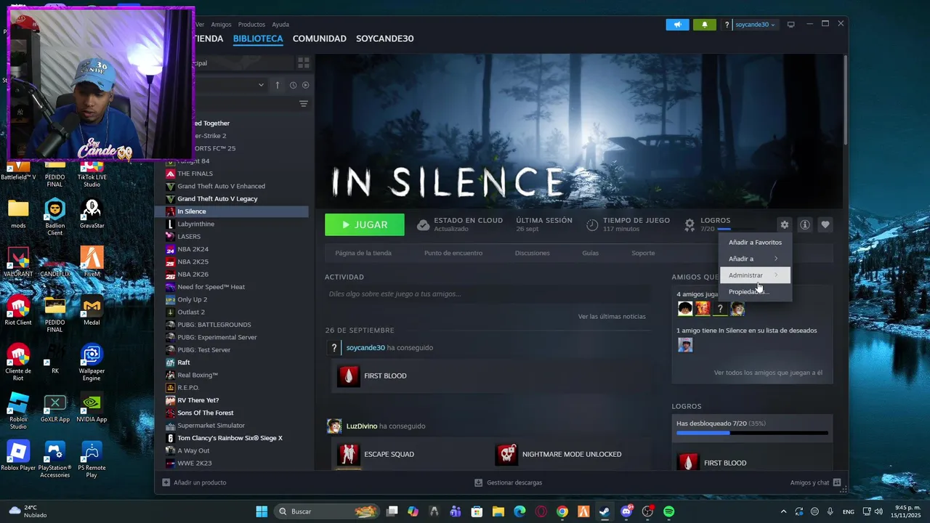Click the Google Chrome taskbar icon

click(562, 511)
